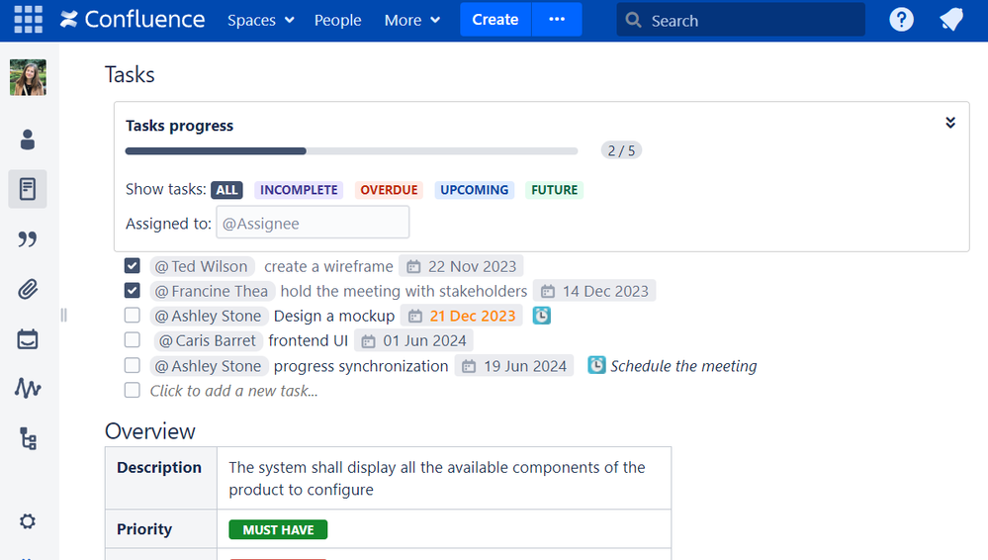Click the @Francine Thea mention

click(213, 291)
